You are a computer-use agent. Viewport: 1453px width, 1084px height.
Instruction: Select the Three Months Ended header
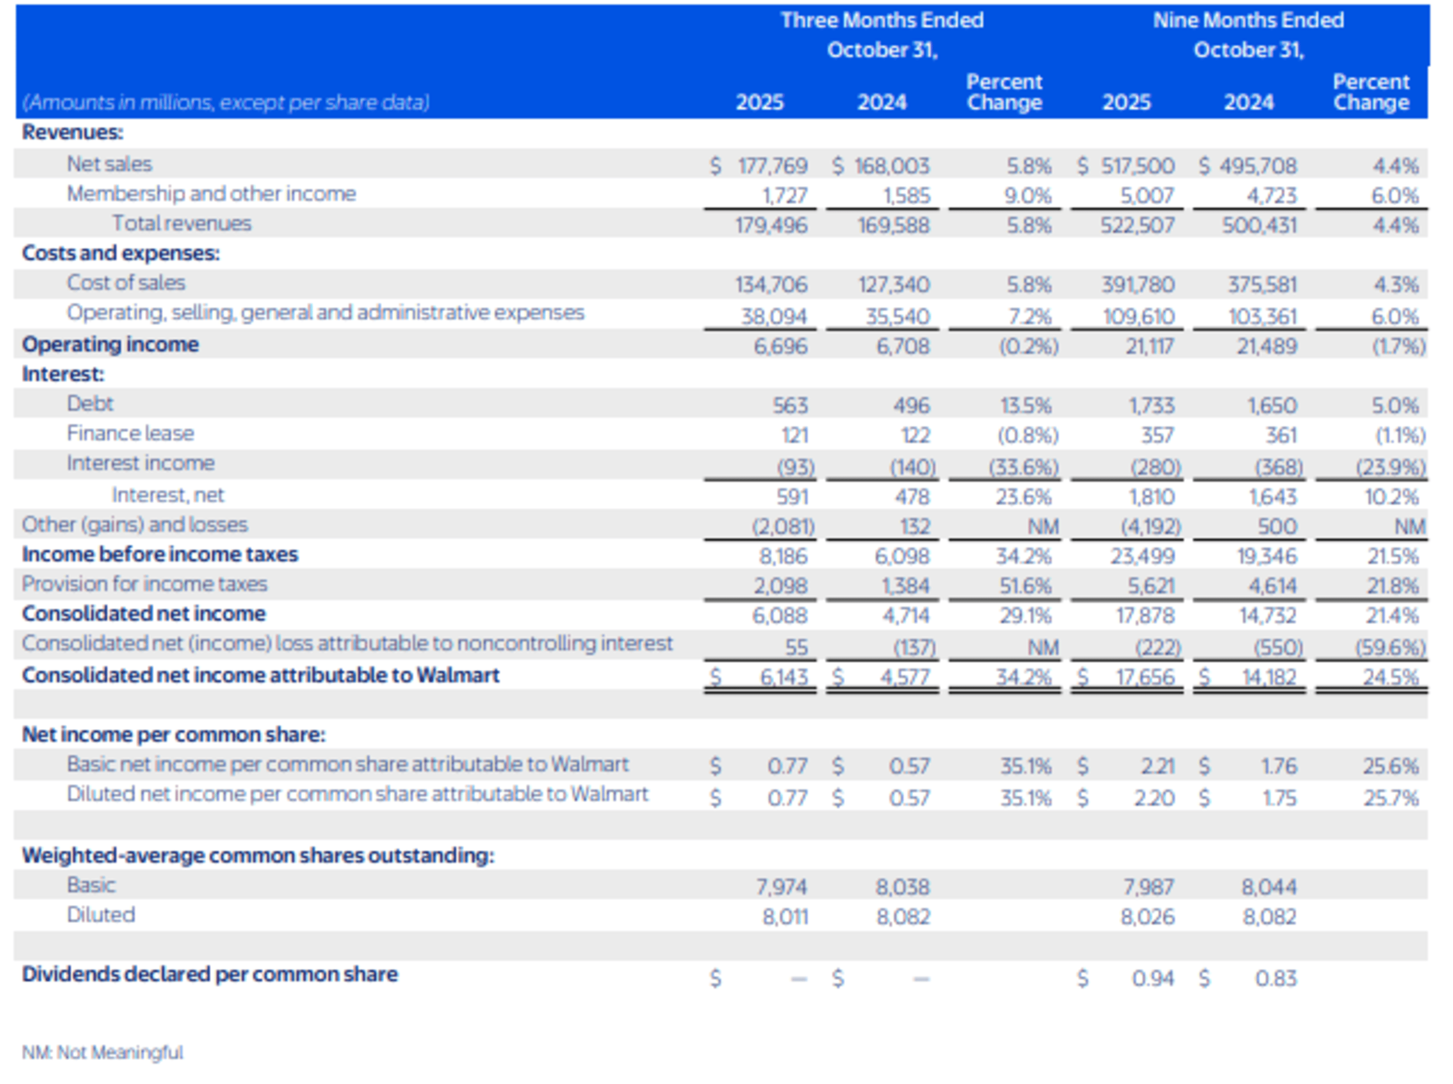[x=882, y=20]
